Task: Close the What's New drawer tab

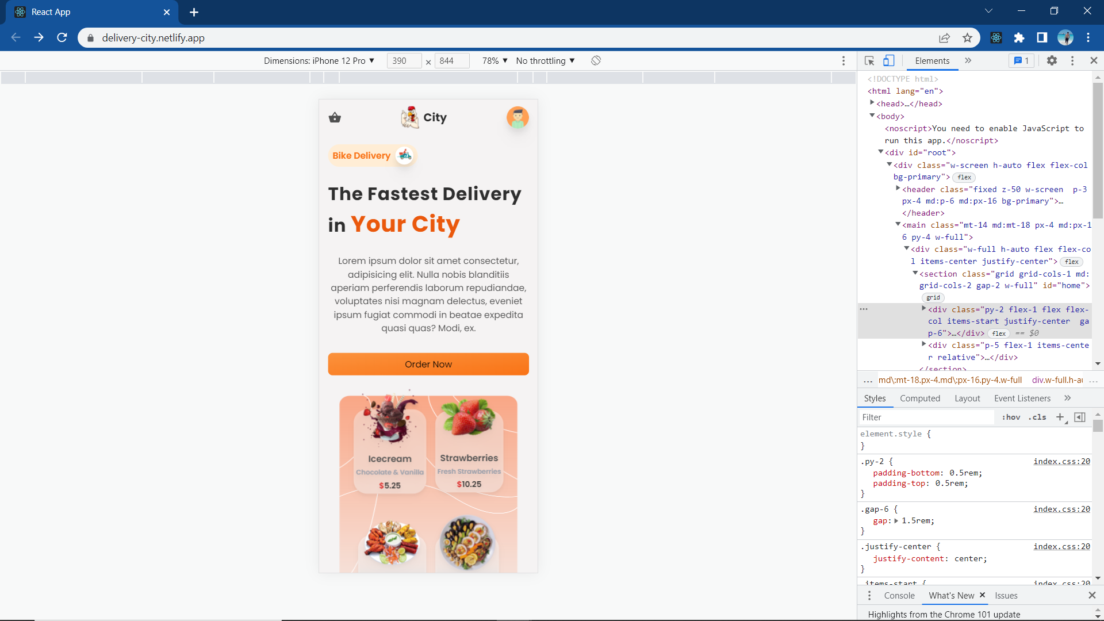Action: click(x=983, y=595)
